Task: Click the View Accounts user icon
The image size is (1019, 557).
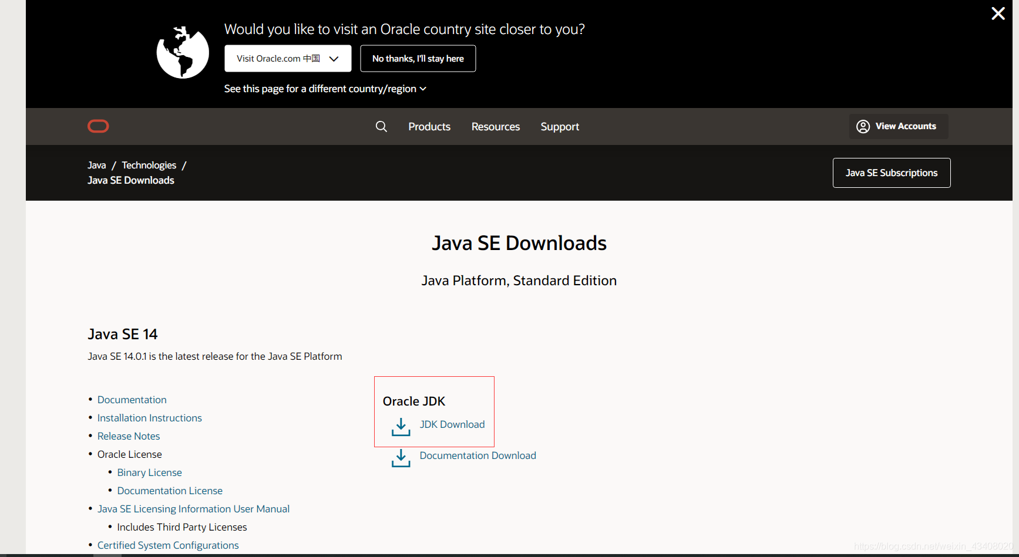Action: coord(863,126)
